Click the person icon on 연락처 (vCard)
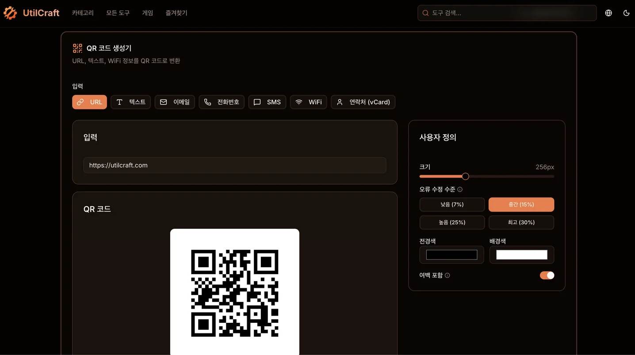 point(340,102)
